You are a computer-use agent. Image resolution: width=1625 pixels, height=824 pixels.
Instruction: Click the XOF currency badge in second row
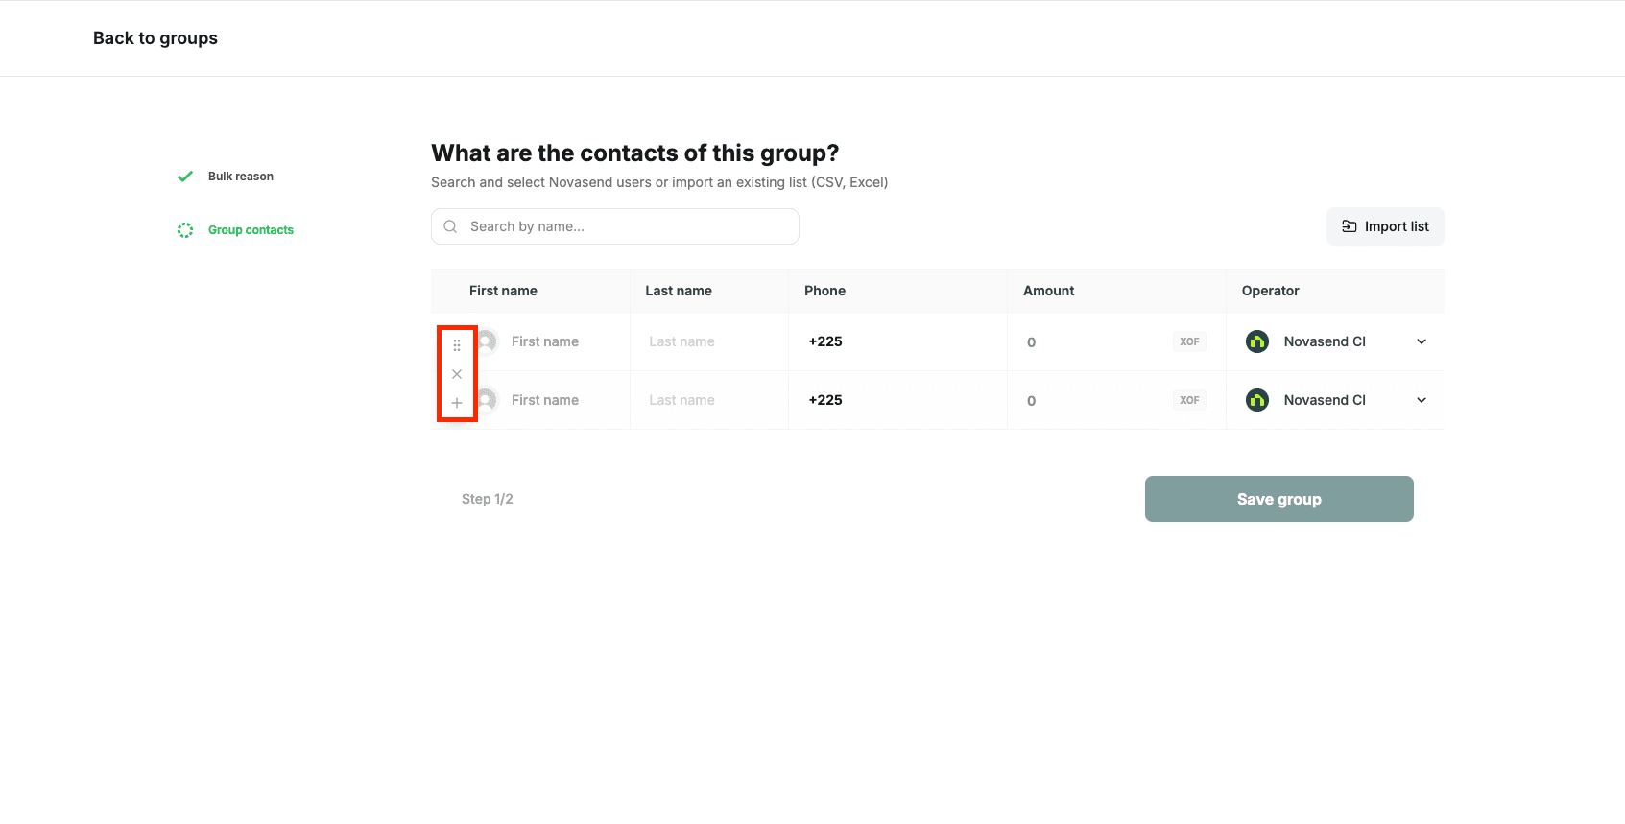pyautogui.click(x=1189, y=400)
